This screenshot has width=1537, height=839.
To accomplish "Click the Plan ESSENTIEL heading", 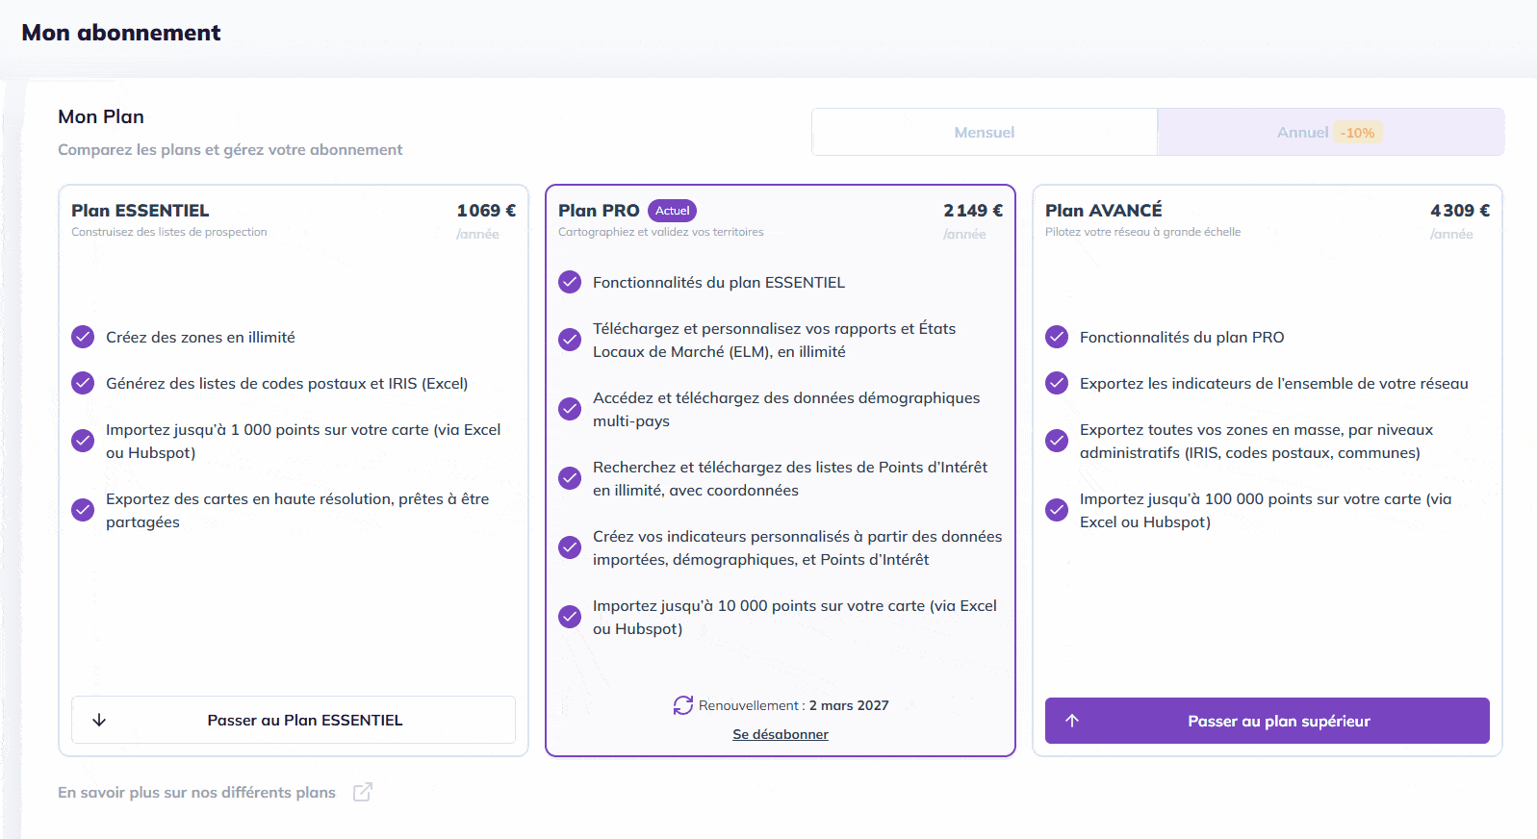I will [x=140, y=210].
